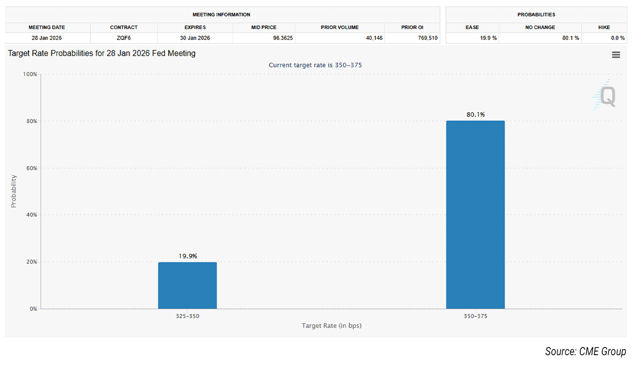This screenshot has height=366, width=633.
Task: Click the CONTRACT column header
Action: [123, 28]
